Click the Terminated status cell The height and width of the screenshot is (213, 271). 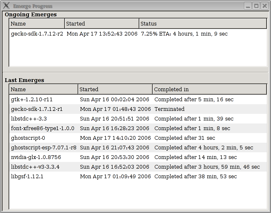[169, 109]
